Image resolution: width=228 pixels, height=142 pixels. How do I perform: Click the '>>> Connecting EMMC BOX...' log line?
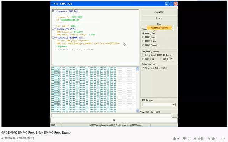[66, 11]
